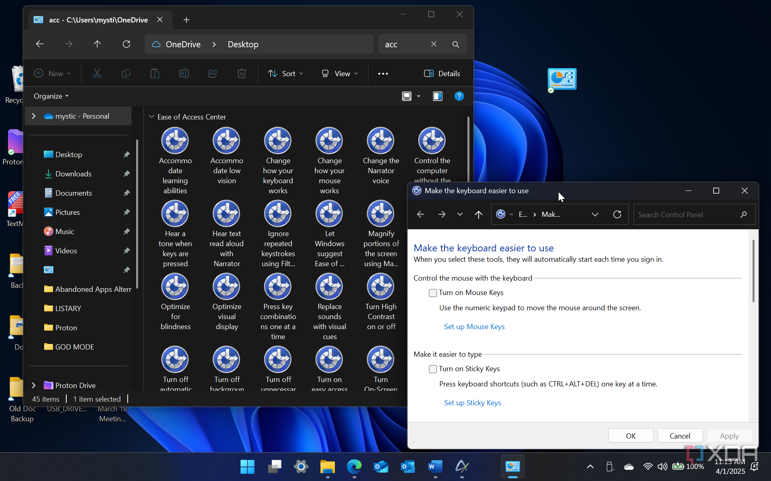Viewport: 771px width, 481px height.
Task: Open 'Change how your mouse works' item
Action: pos(329,161)
